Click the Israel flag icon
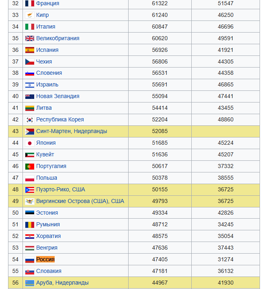Viewport: 262px width, 289px height. pos(30,85)
